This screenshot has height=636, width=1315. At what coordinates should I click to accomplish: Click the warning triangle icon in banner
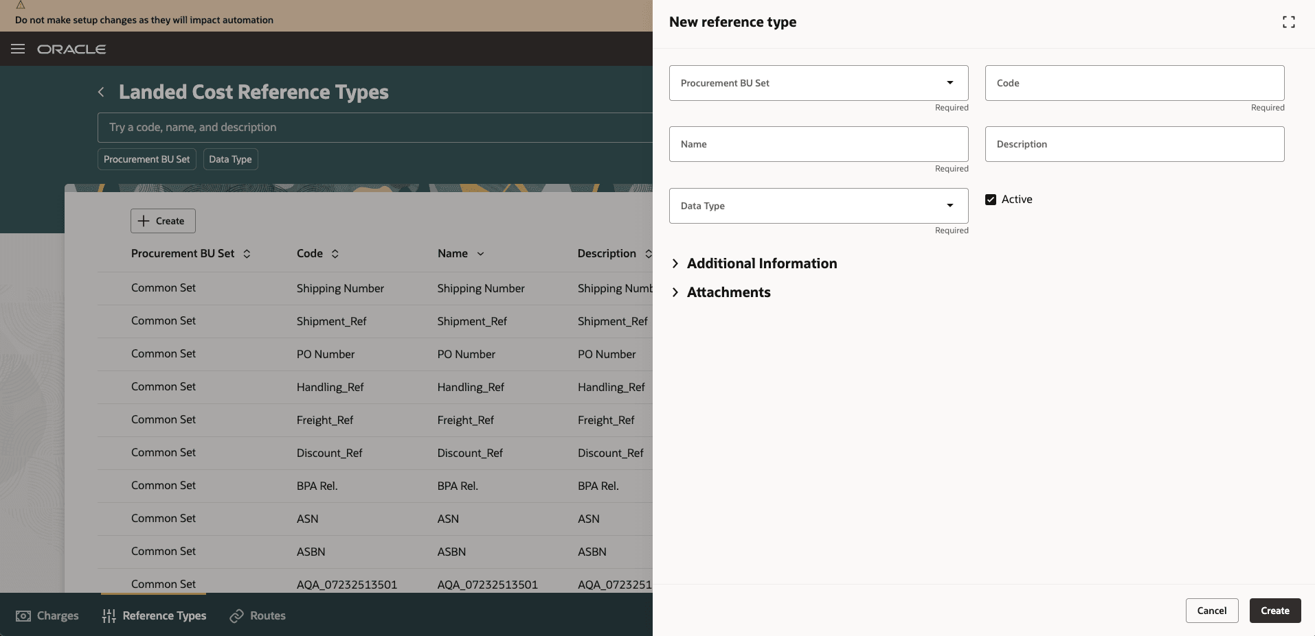pos(21,5)
